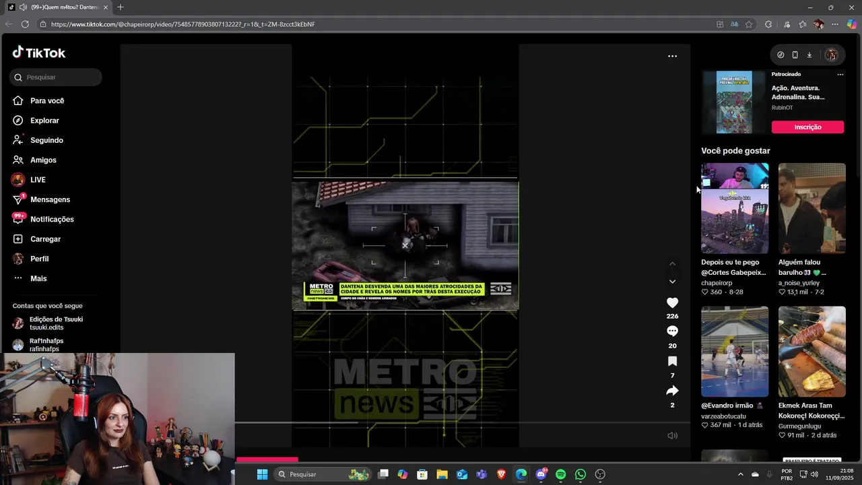Open browser translate icon in address bar
Screen dimensions: 862x485
click(735, 24)
